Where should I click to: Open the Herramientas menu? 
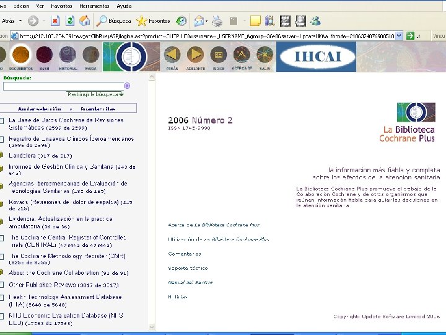(94, 6)
